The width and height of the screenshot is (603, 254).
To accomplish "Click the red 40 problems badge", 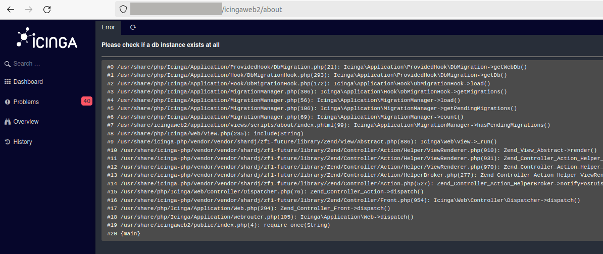I will 87,101.
